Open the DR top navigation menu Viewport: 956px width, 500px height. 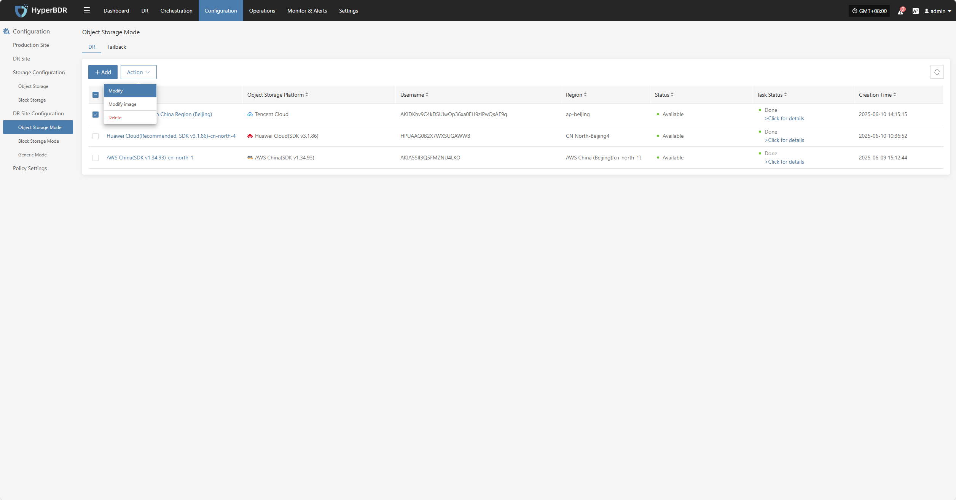[x=145, y=11]
